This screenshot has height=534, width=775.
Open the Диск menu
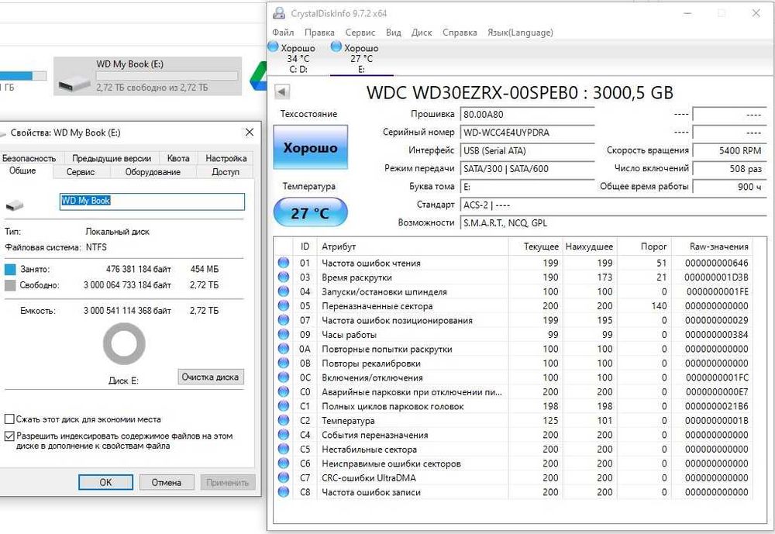[x=422, y=33]
